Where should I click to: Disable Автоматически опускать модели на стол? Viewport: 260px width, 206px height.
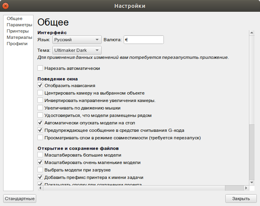click(x=40, y=122)
